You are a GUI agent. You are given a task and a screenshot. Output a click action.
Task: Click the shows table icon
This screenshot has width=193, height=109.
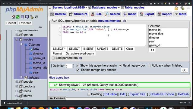pyautogui.click(x=21, y=96)
